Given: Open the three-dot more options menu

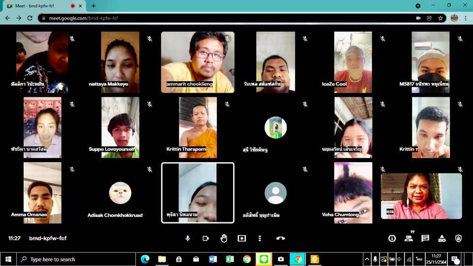Looking at the screenshot, I should [260, 238].
